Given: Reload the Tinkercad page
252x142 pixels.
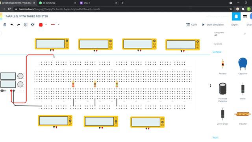Looking at the screenshot, I should pyautogui.click(x=9, y=9).
